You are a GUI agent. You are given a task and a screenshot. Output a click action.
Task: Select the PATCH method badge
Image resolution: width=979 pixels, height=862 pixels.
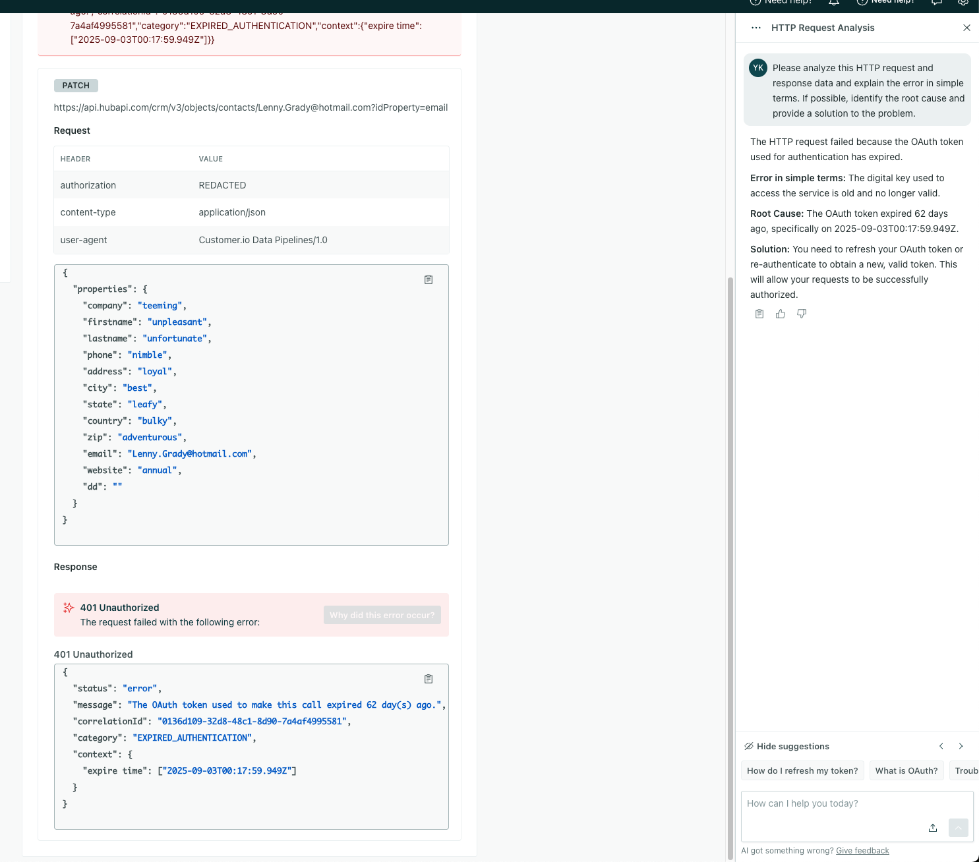[x=75, y=85]
